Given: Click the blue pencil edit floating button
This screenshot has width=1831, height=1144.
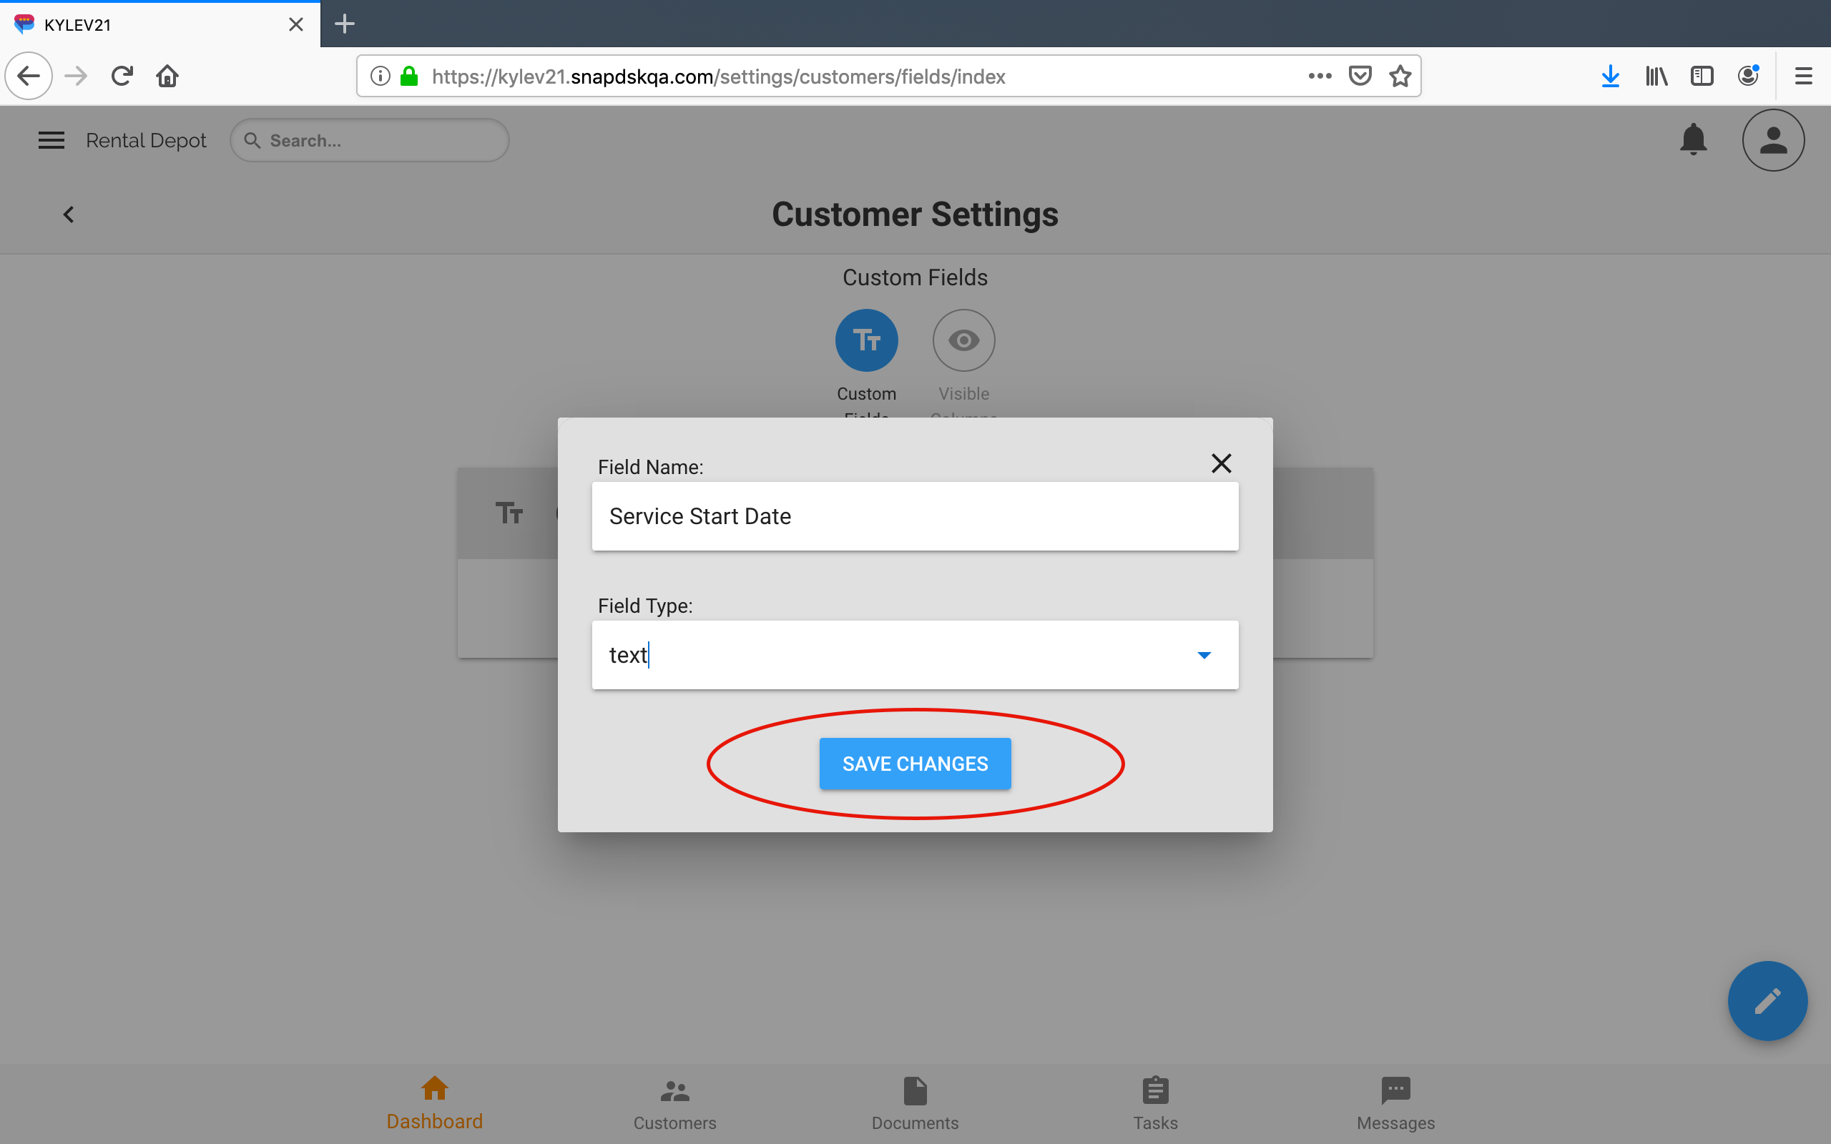Looking at the screenshot, I should click(x=1767, y=1001).
